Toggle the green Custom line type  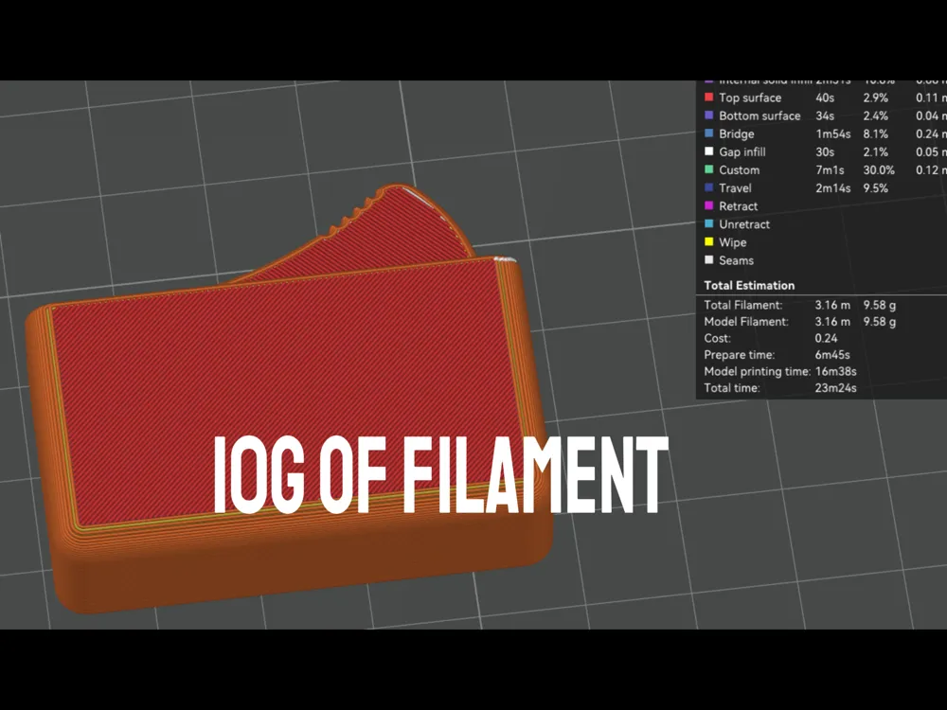[709, 169]
